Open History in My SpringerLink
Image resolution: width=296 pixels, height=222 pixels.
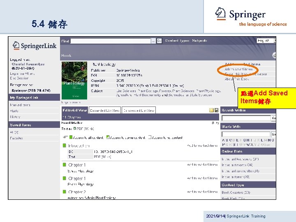(15, 117)
